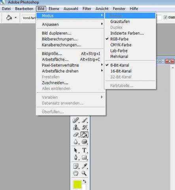The height and width of the screenshot is (190, 175).
Task: Expand the Modus submenu
Action: (70, 16)
